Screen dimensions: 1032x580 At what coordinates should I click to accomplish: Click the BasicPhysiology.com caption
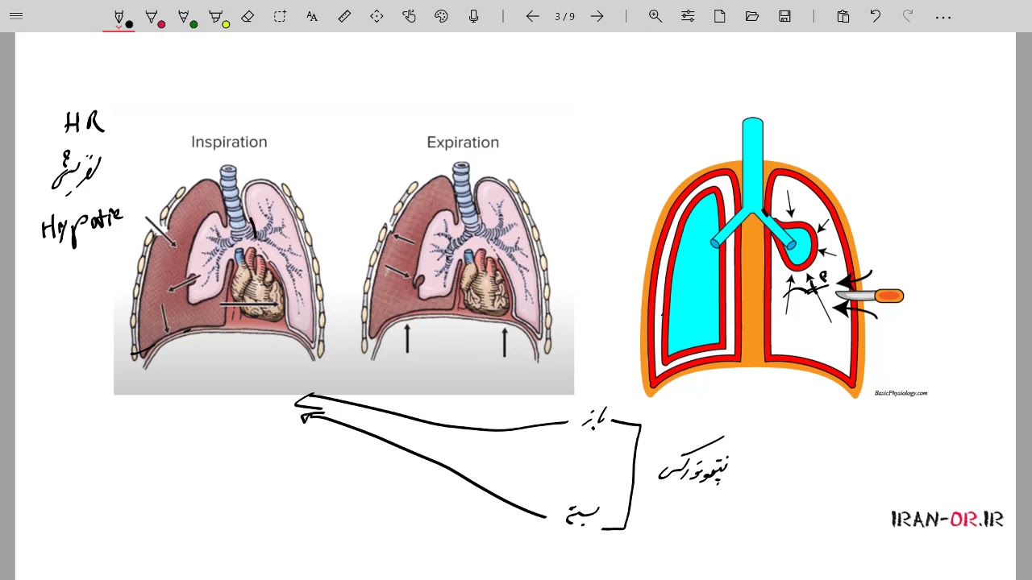[901, 393]
